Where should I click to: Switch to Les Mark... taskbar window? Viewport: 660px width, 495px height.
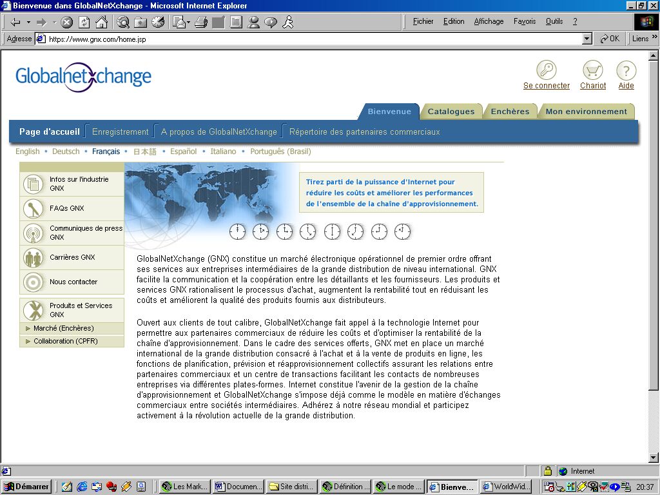click(185, 487)
